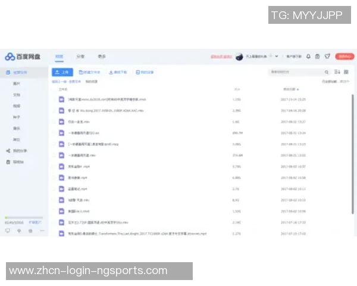This screenshot has height=286, width=357.
Task: Click the blue link right of storage usage
Action: tap(35, 222)
